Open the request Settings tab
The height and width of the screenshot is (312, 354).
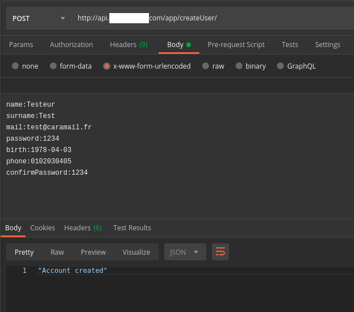click(327, 45)
